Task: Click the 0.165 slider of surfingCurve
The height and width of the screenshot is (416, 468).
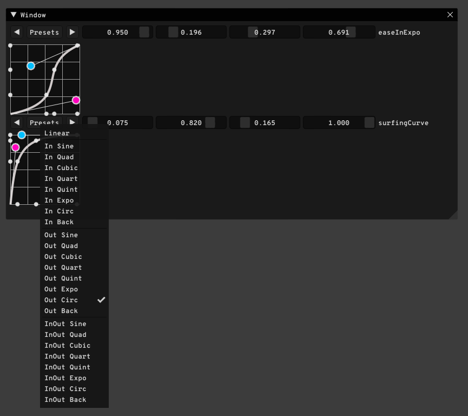Action: (265, 123)
